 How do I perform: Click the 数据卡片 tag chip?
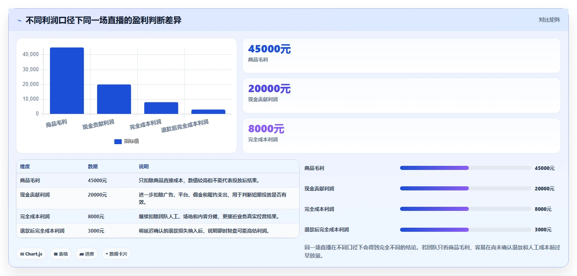[x=116, y=254]
